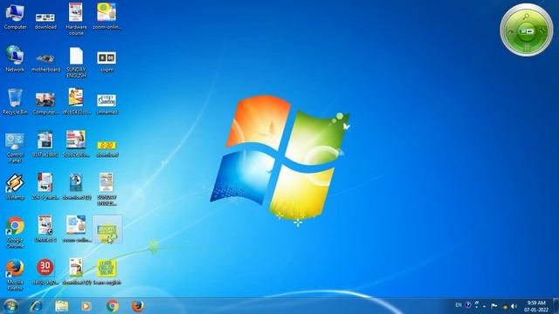Select the motherboard image file
Image resolution: width=559 pixels, height=314 pixels.
[45, 62]
